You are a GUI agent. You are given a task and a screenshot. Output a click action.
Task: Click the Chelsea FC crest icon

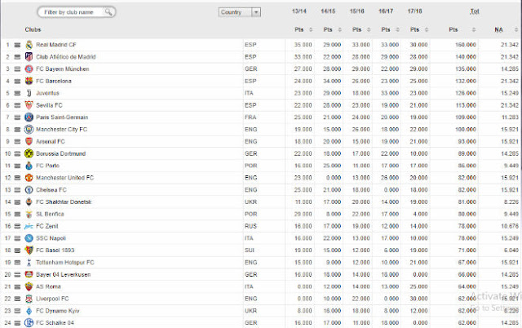point(29,190)
